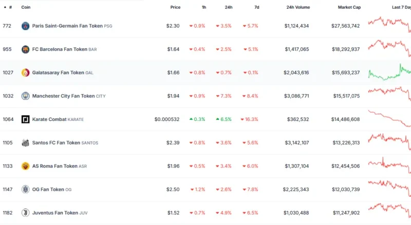The image size is (411, 225).
Task: Click the Paris Saint-Germain club logo icon
Action: coord(25,26)
